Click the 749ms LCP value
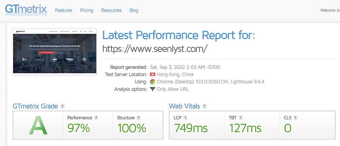 pos(191,128)
